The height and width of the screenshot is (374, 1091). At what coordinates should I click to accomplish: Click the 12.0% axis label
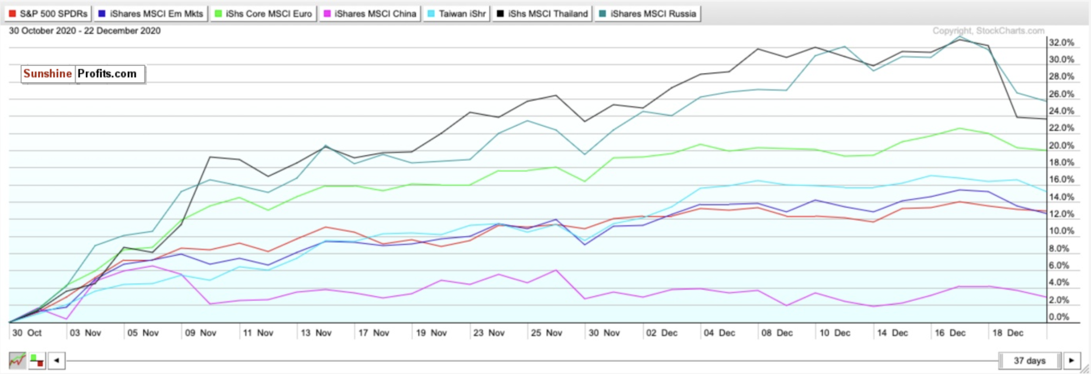point(1061,214)
